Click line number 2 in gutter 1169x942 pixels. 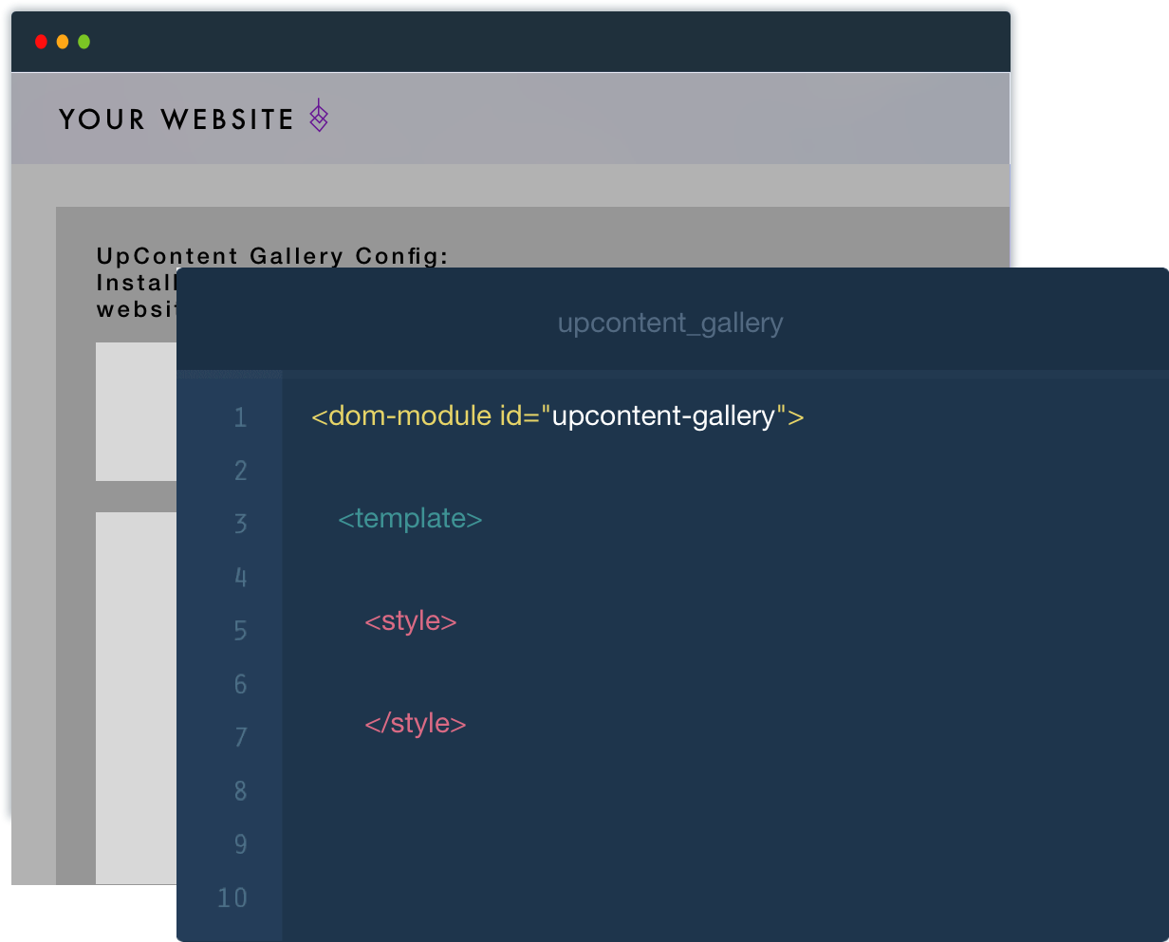(x=240, y=471)
